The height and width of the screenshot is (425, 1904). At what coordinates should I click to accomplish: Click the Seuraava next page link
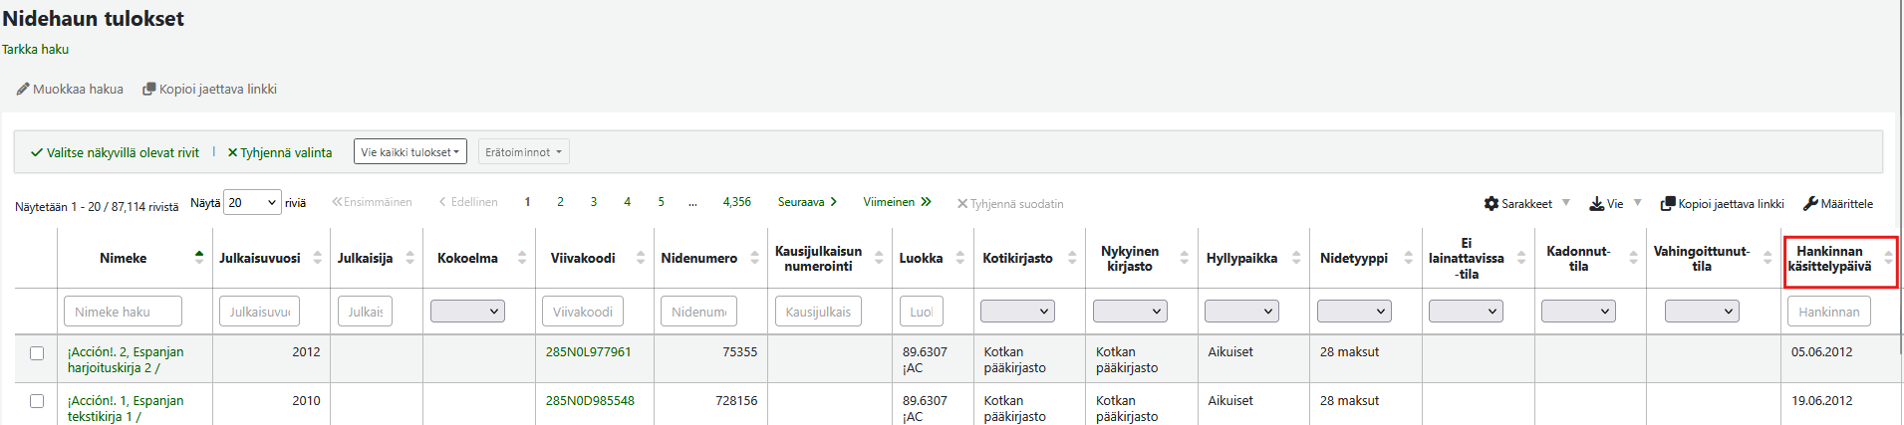coord(807,202)
